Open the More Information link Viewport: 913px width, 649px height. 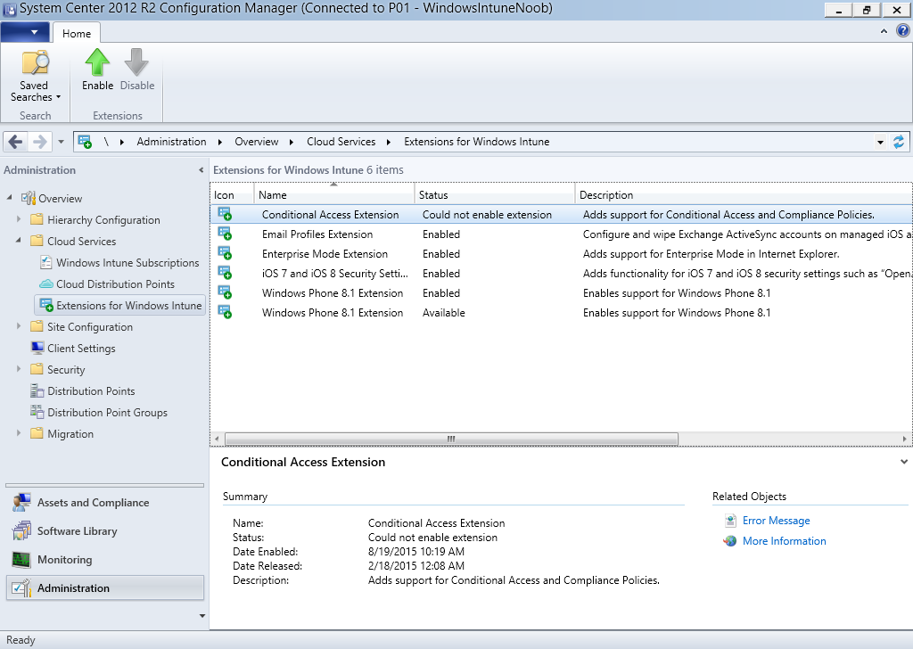coord(785,541)
